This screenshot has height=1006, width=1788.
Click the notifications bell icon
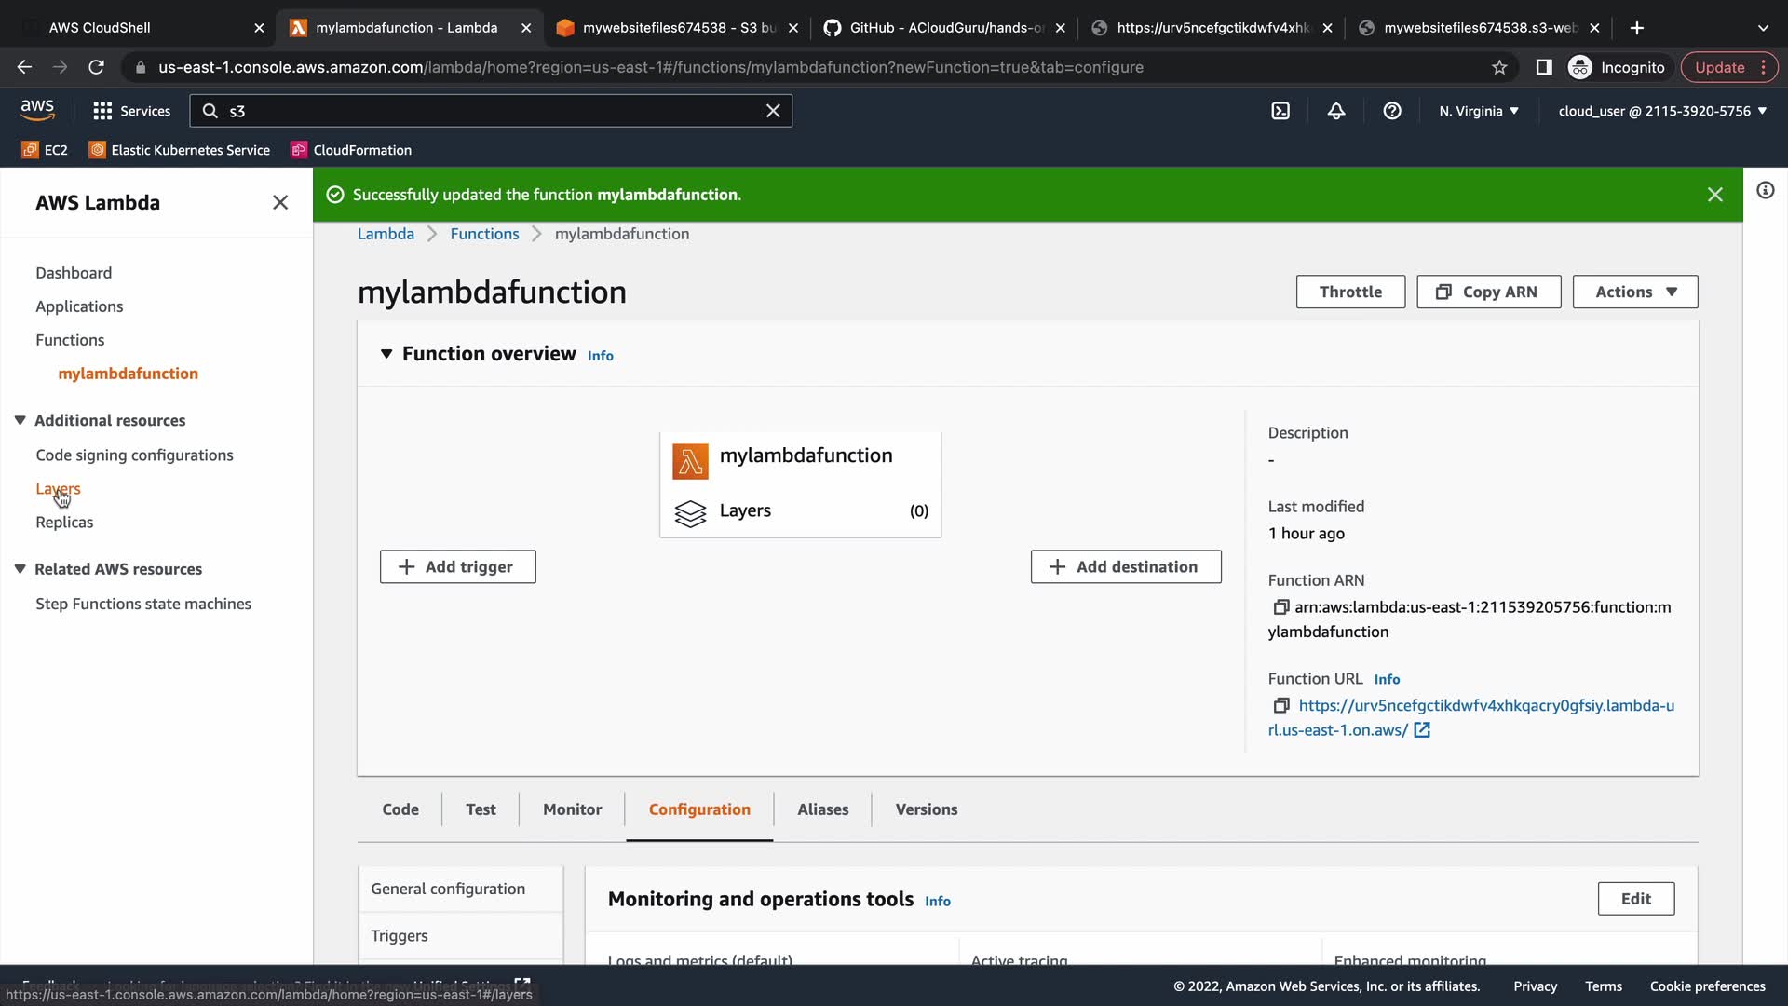point(1336,111)
